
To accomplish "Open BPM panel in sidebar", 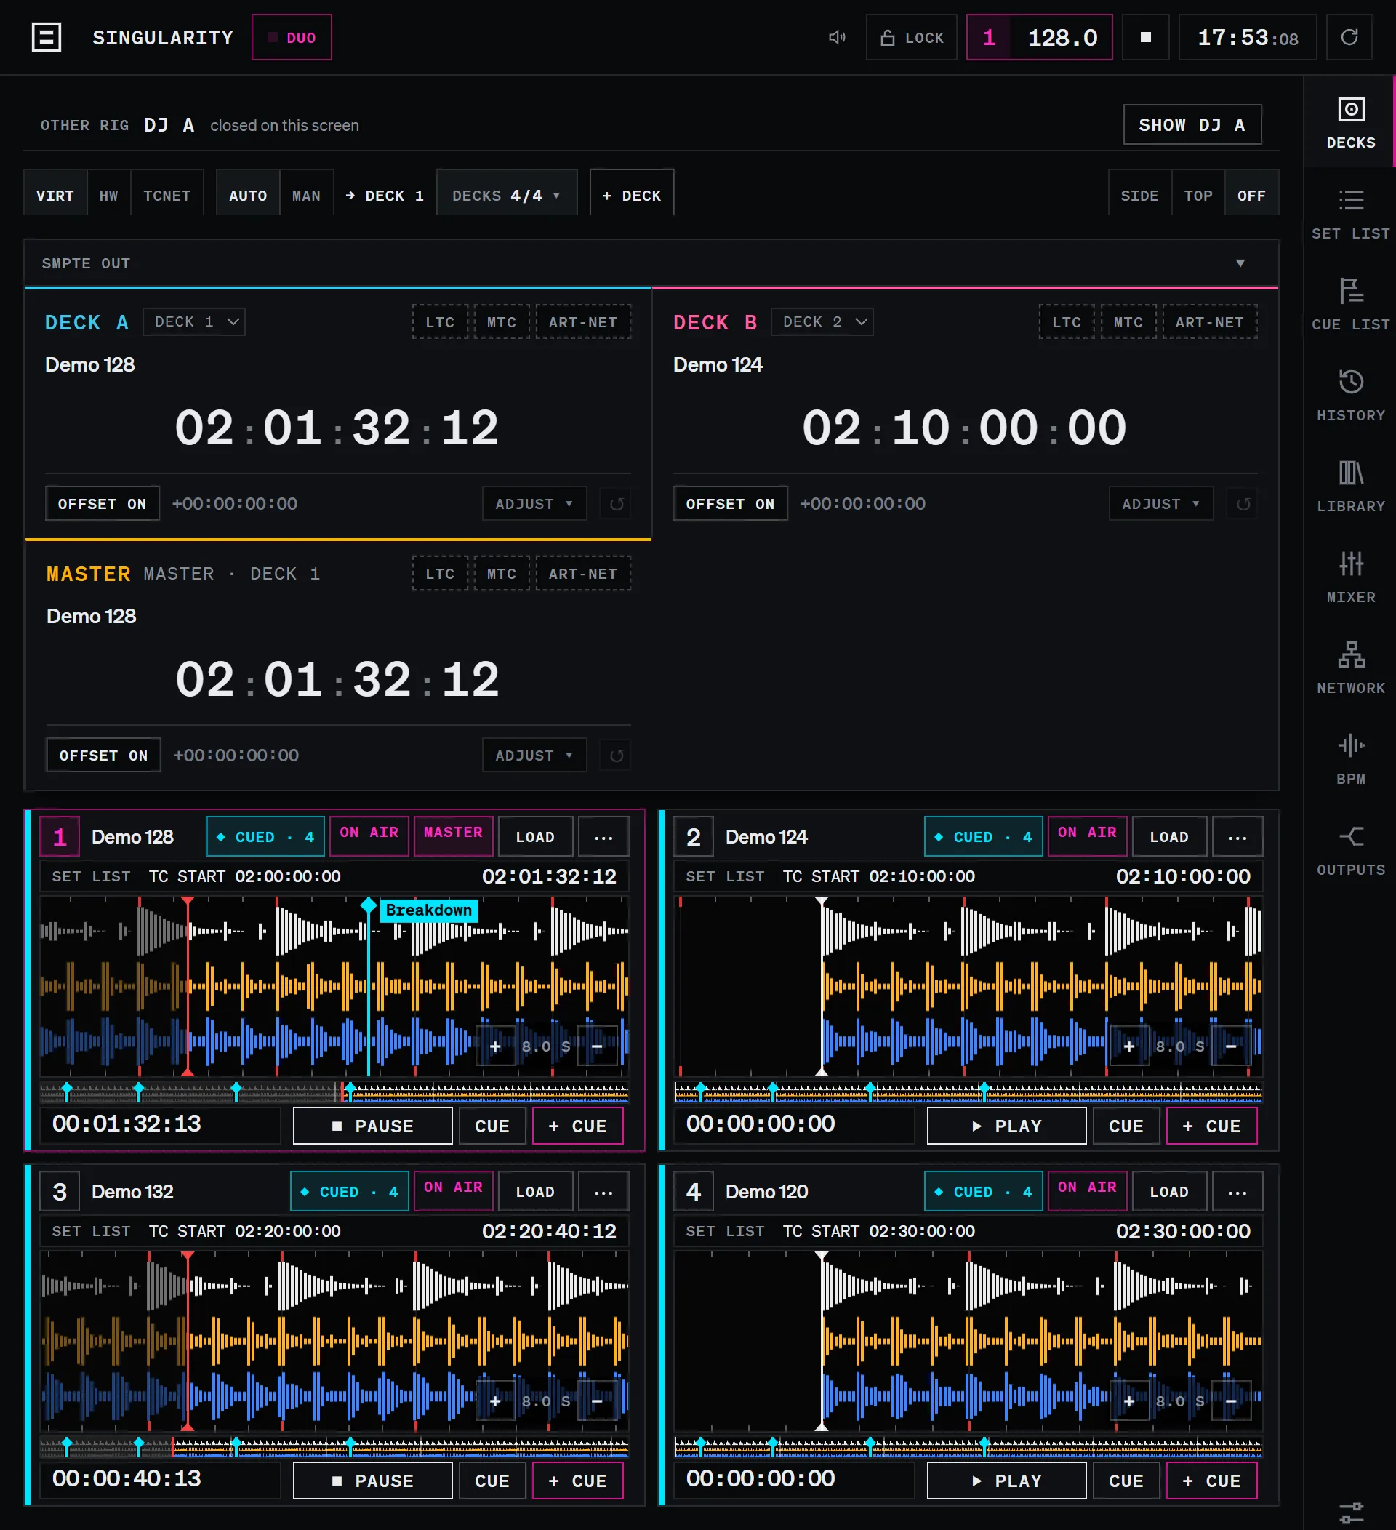I will [1350, 760].
